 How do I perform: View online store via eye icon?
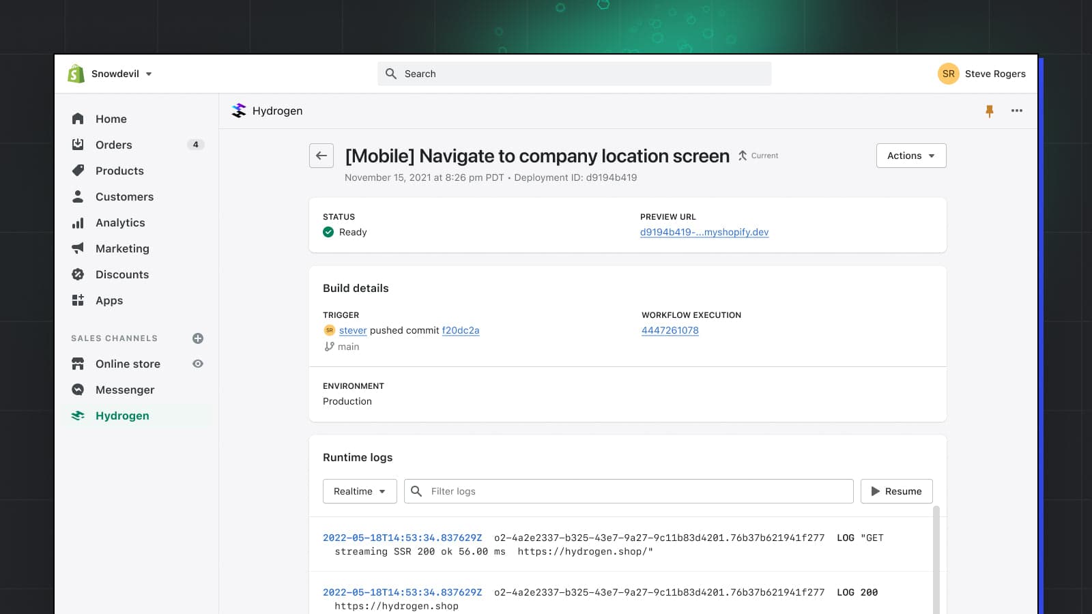pyautogui.click(x=198, y=364)
